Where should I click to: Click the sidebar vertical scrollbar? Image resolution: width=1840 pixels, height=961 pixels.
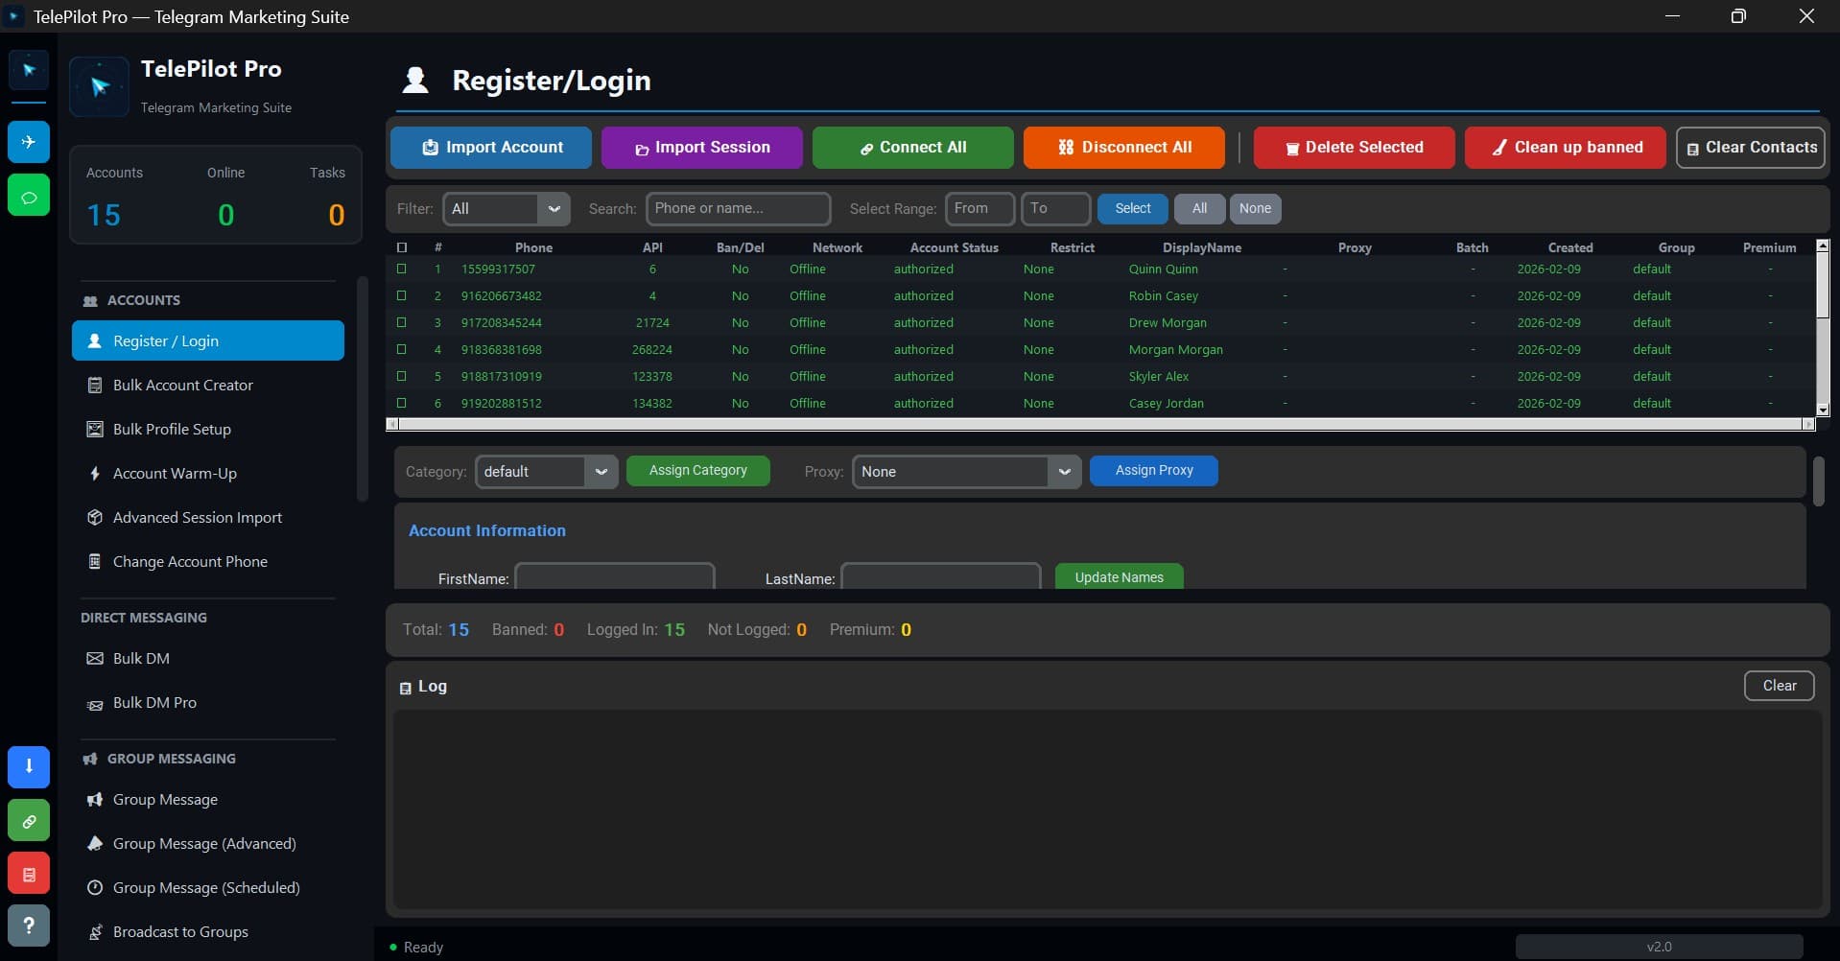[363, 389]
